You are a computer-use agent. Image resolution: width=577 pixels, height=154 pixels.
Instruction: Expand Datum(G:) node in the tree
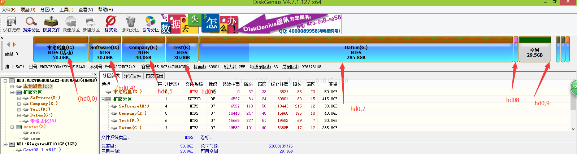[x=19, y=115]
